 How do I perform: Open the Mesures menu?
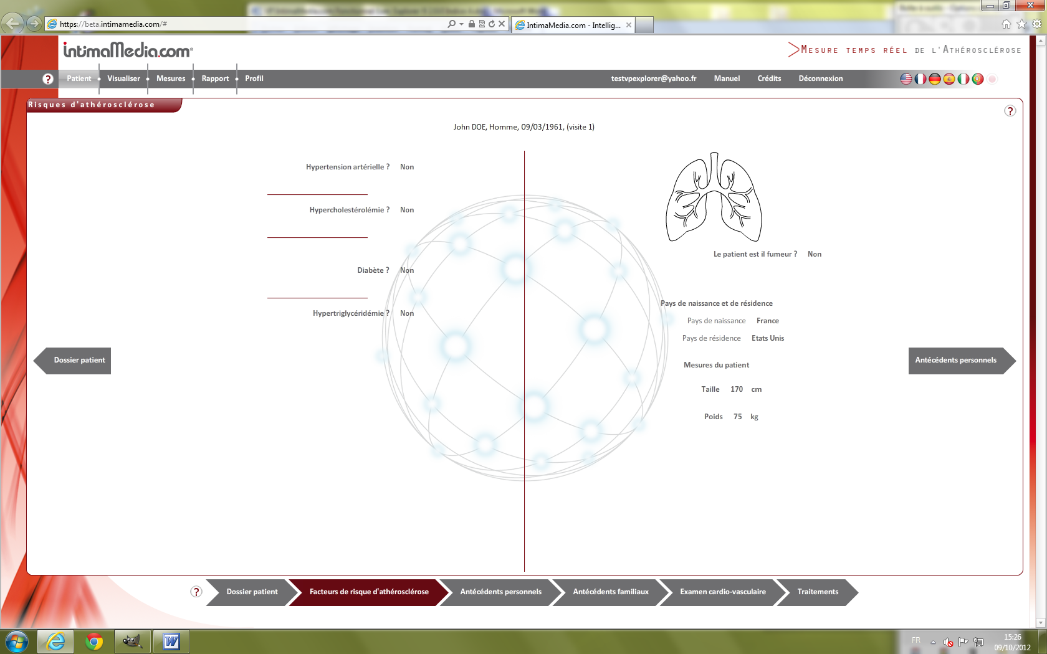pyautogui.click(x=171, y=78)
